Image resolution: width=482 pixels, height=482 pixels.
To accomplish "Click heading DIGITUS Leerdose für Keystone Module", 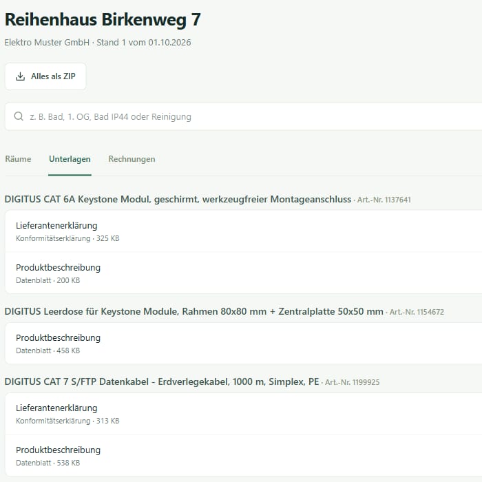I will 193,311.
